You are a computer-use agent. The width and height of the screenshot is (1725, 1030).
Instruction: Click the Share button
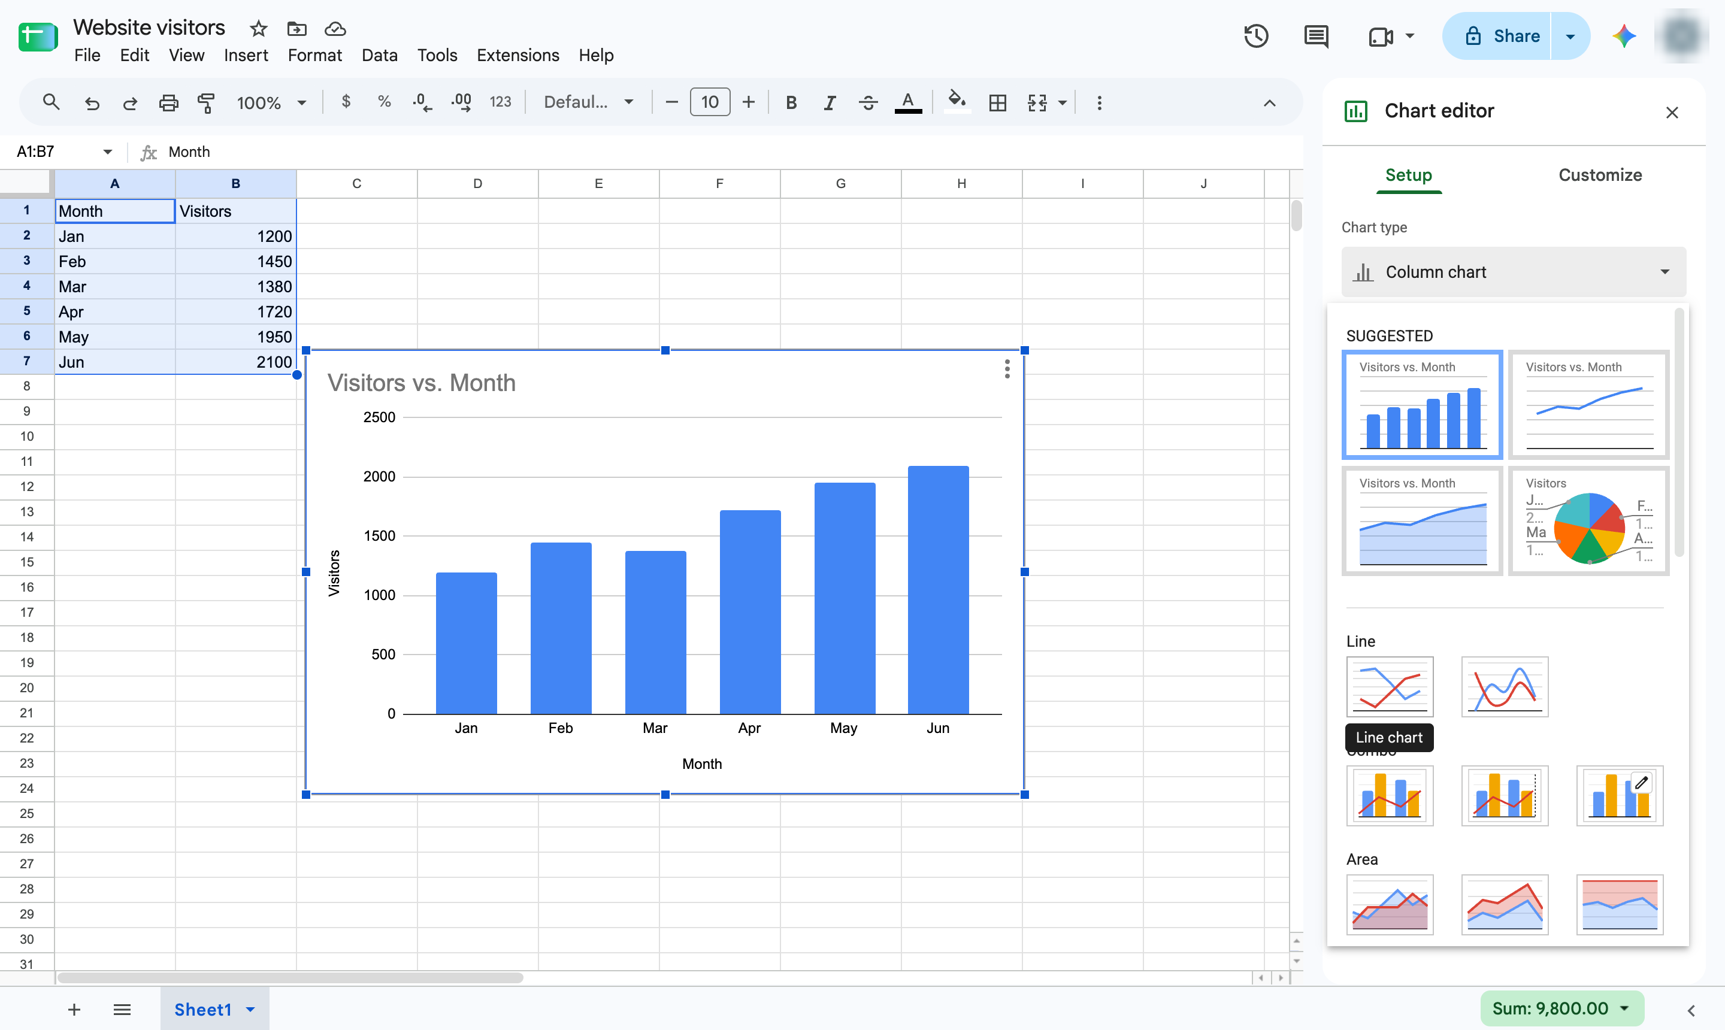coord(1497,36)
